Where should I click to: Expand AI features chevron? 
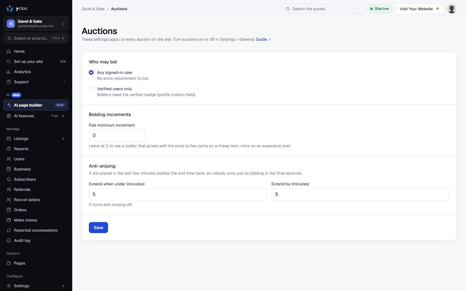pos(63,116)
